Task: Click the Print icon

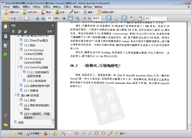Action: click(13, 19)
